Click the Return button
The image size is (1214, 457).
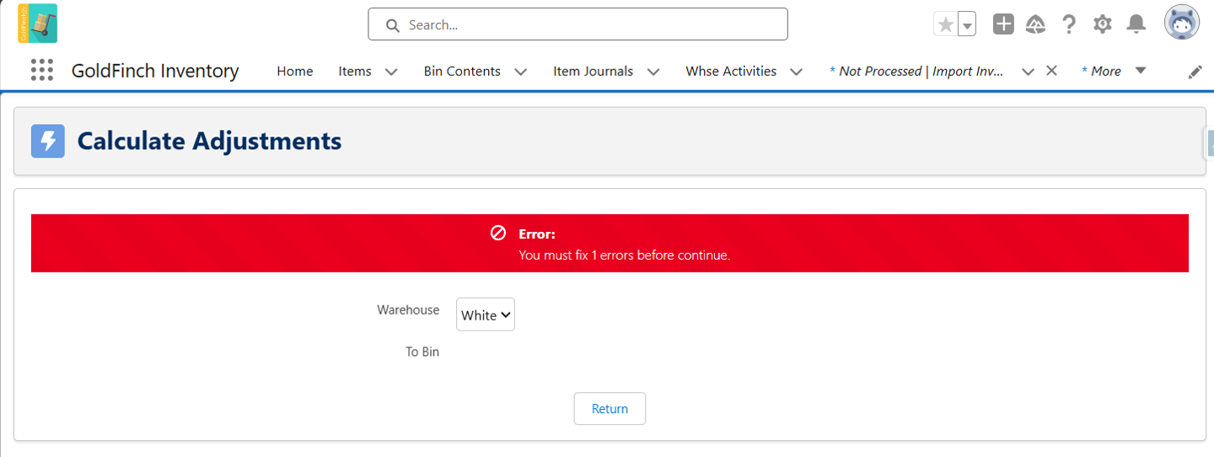[610, 408]
